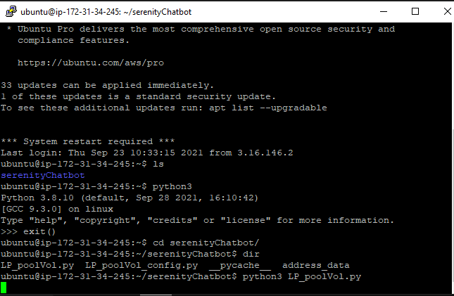Click the window title ubuntu@ip-172-31-34-245
The height and width of the screenshot is (296, 454).
pos(106,12)
